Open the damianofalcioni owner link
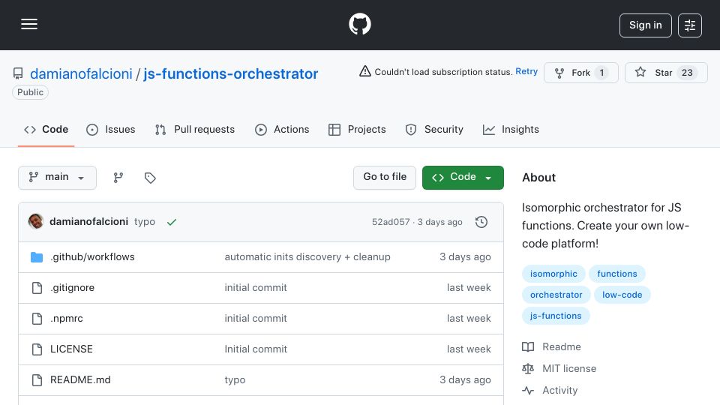 81,73
